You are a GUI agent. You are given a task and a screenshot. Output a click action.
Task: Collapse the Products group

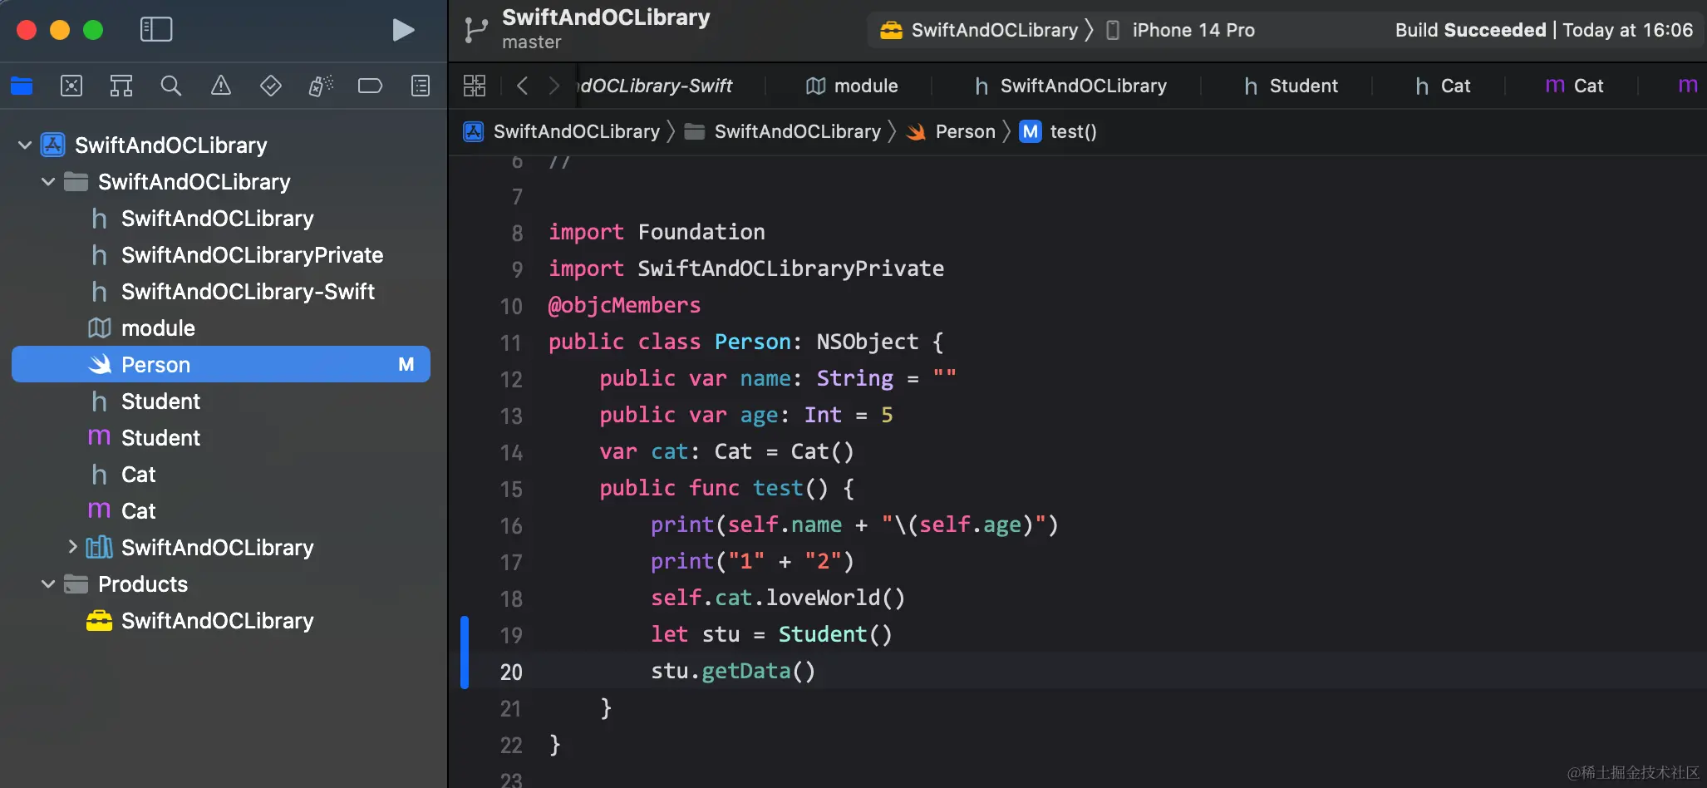pos(48,584)
